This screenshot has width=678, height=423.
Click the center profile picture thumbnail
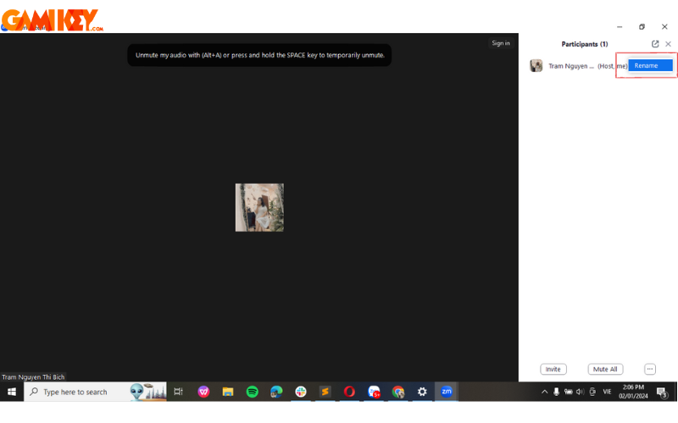(259, 207)
